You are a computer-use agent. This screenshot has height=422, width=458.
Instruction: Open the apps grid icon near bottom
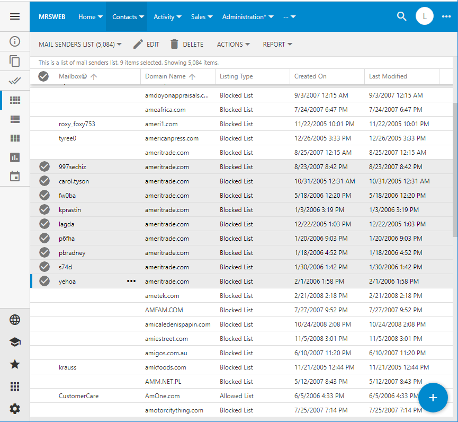(15, 386)
